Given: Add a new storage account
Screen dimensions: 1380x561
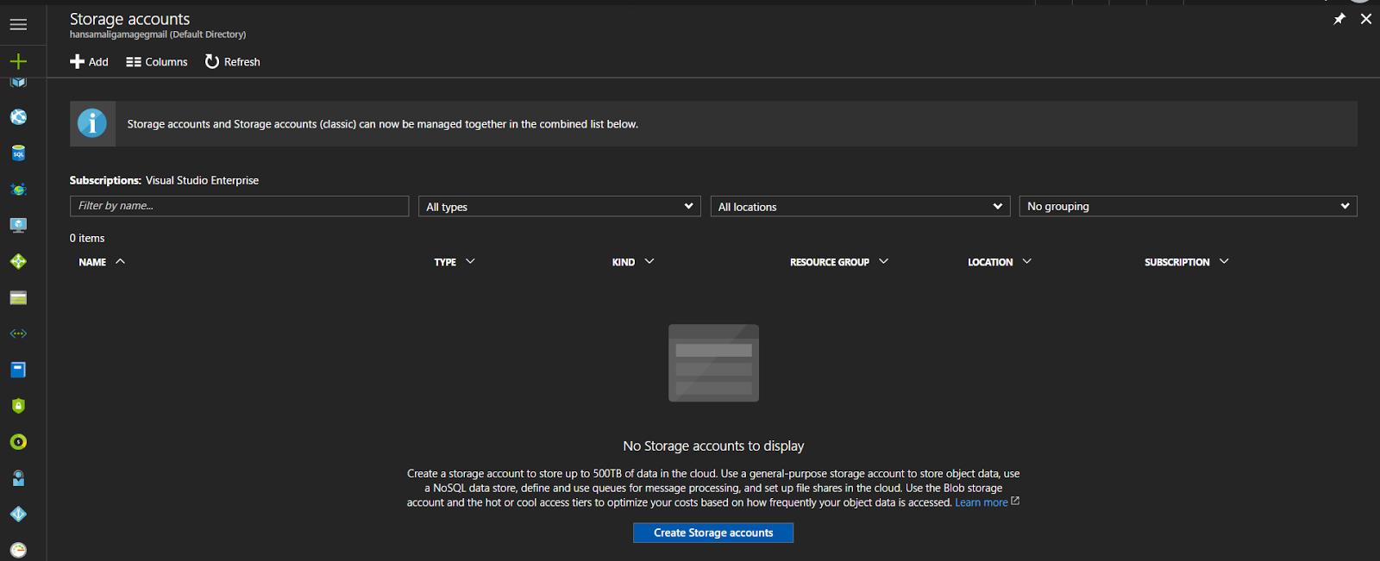Looking at the screenshot, I should pyautogui.click(x=89, y=62).
